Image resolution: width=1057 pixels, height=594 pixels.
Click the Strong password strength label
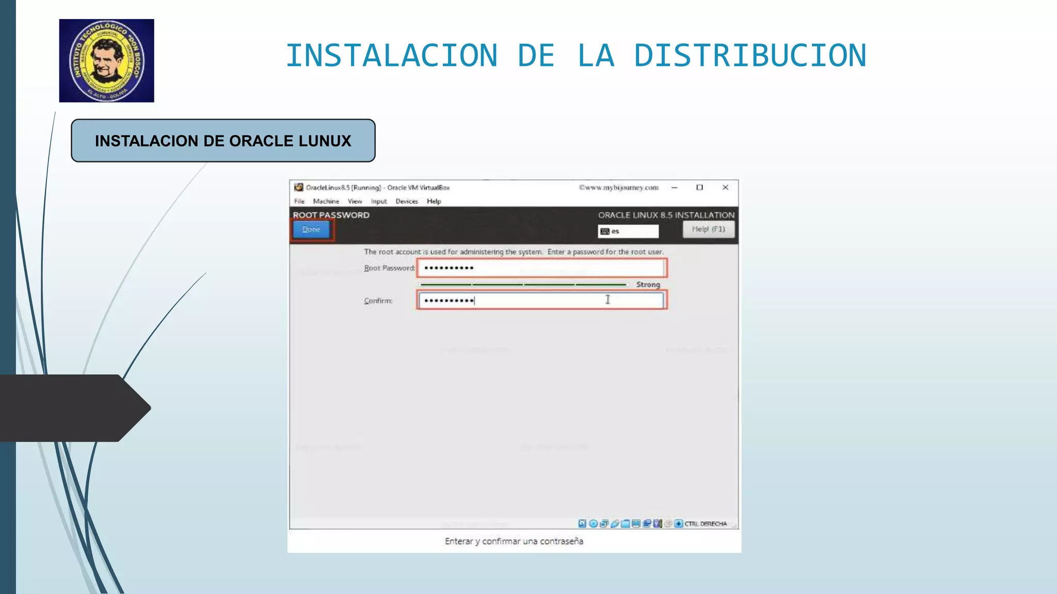pyautogui.click(x=648, y=285)
